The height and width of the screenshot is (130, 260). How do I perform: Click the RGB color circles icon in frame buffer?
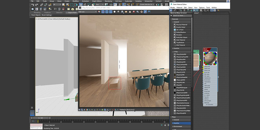(x=99, y=12)
